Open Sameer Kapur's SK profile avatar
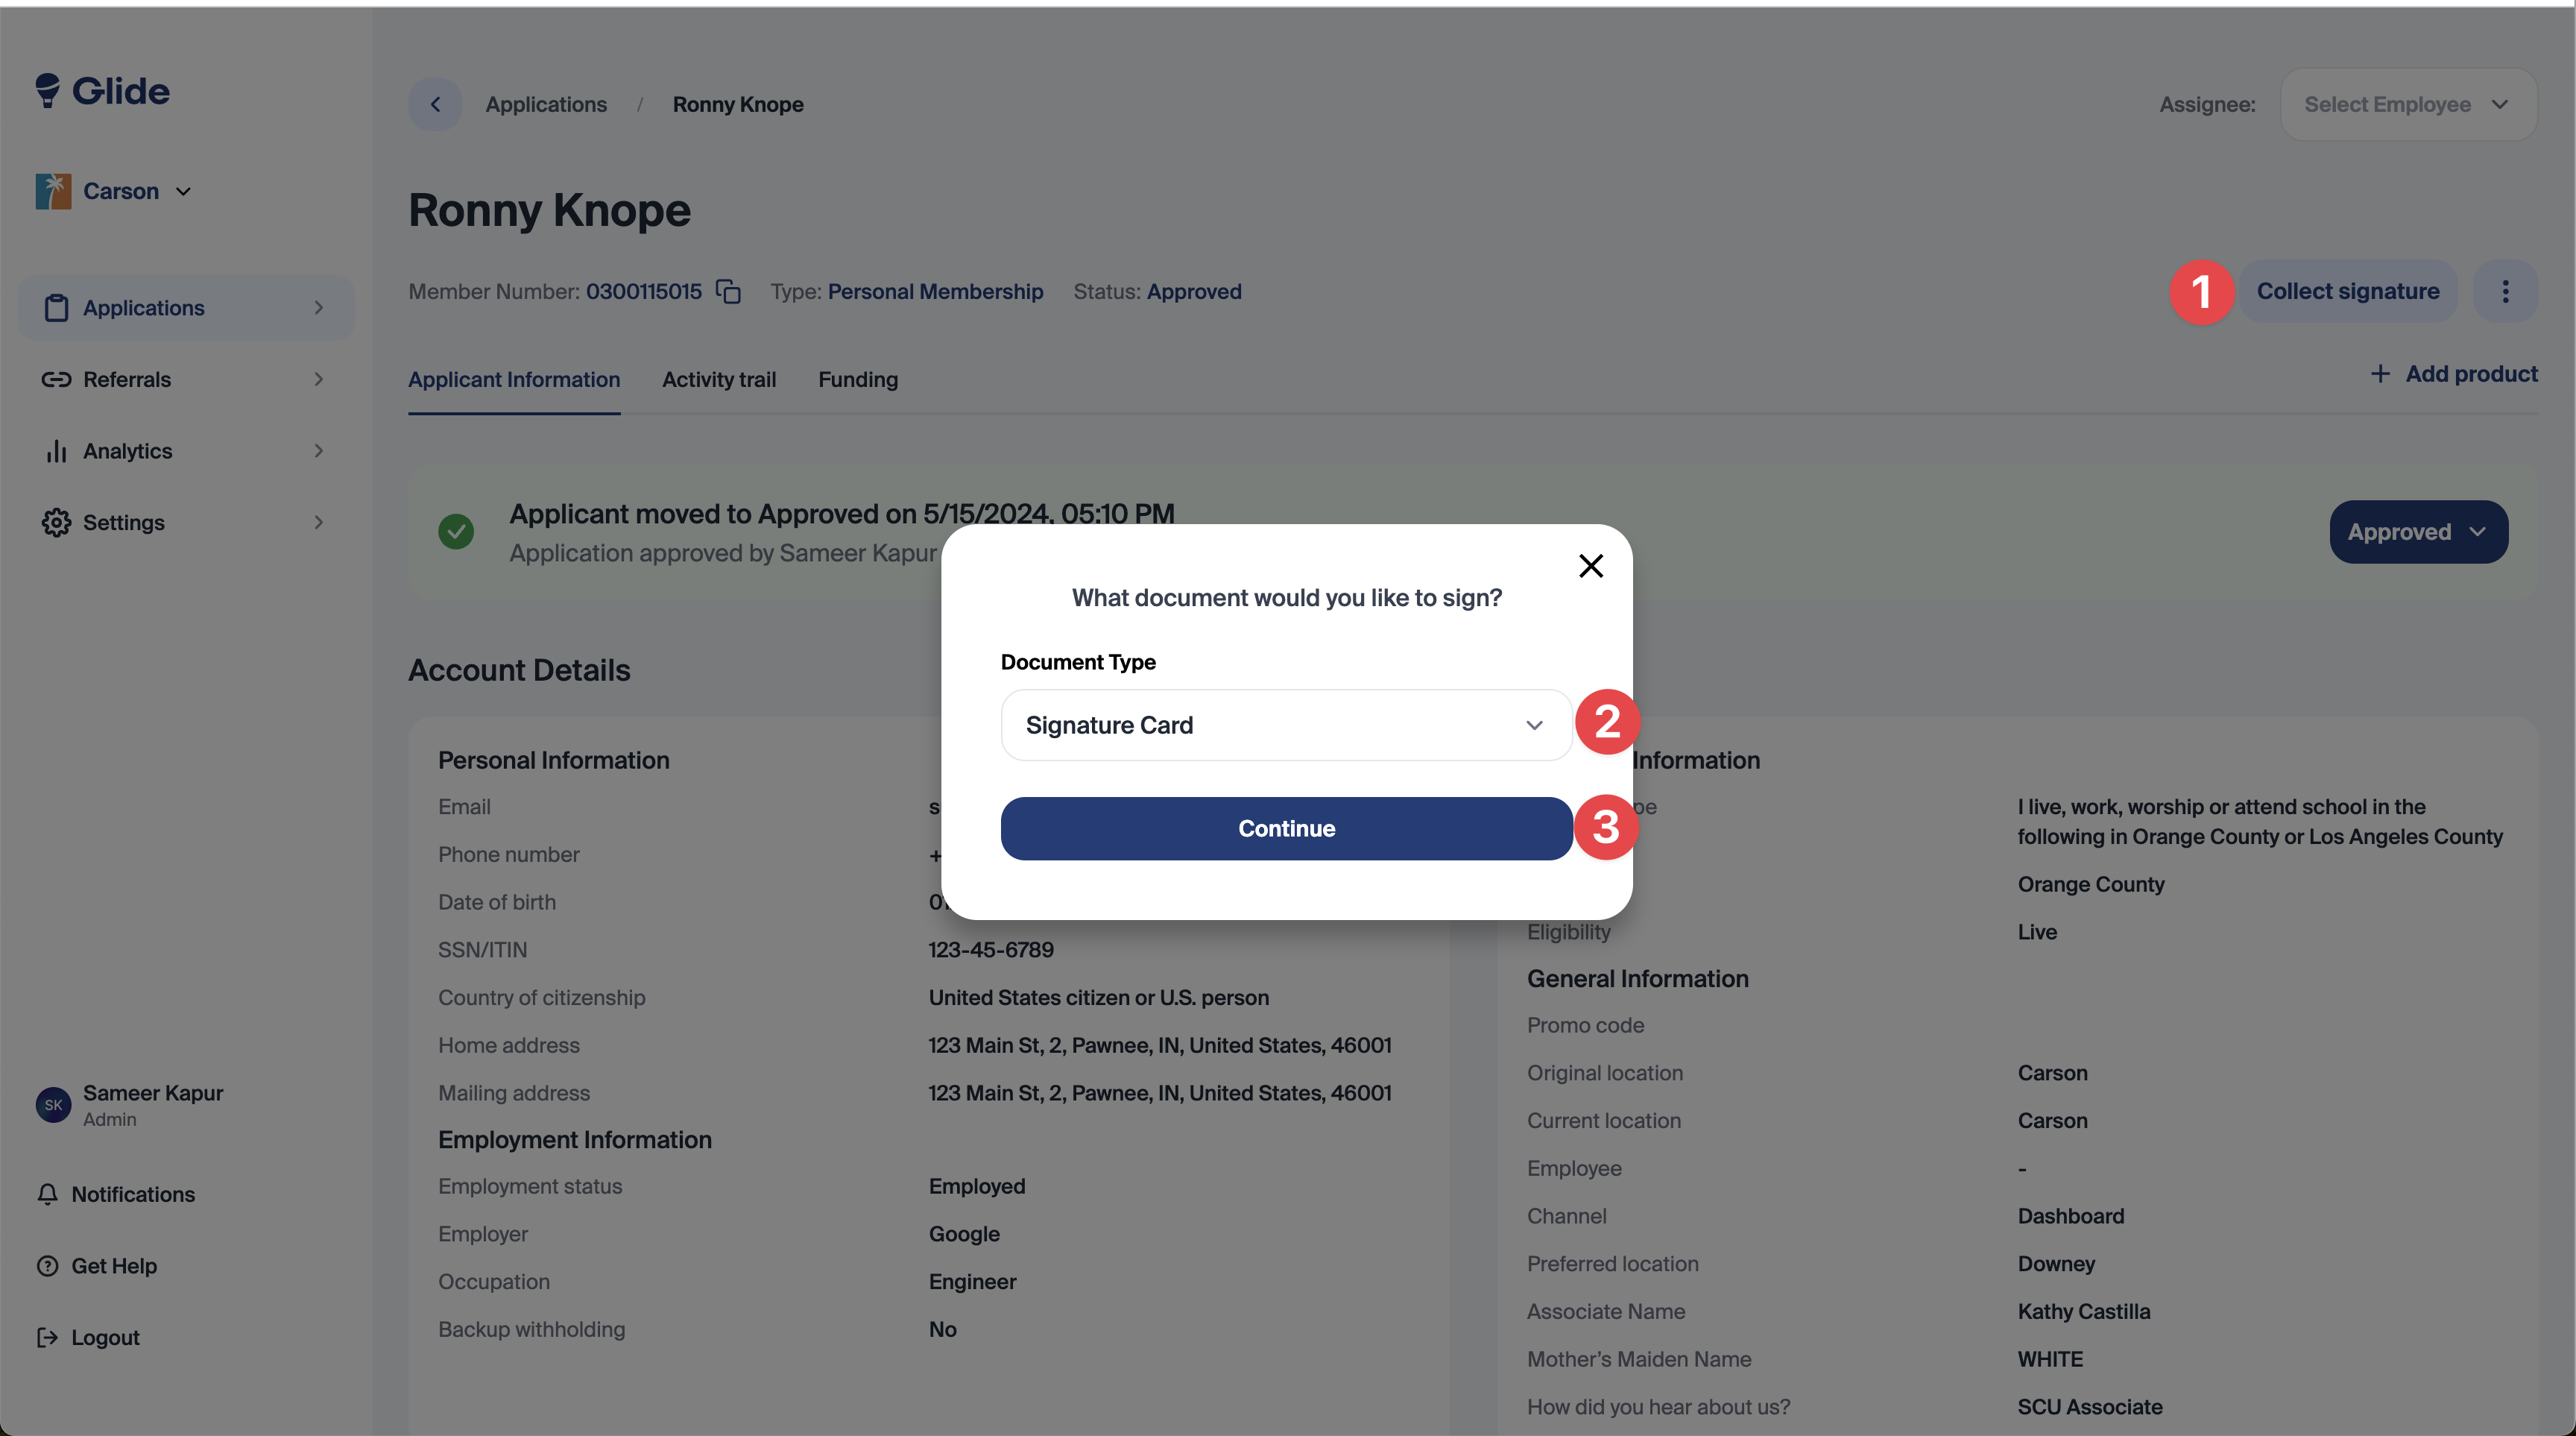 pos(53,1105)
